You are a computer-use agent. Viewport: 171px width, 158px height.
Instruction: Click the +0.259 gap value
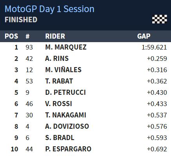pyautogui.click(x=157, y=59)
